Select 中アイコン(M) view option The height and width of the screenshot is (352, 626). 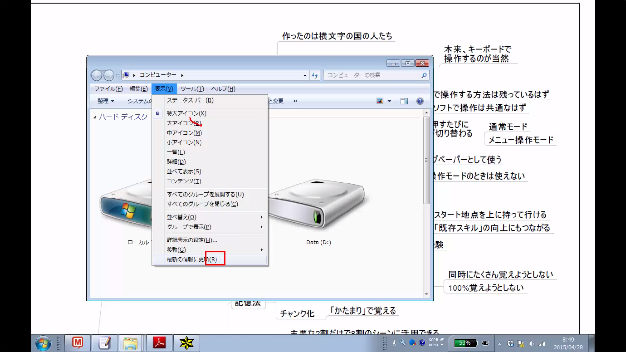[x=184, y=133]
